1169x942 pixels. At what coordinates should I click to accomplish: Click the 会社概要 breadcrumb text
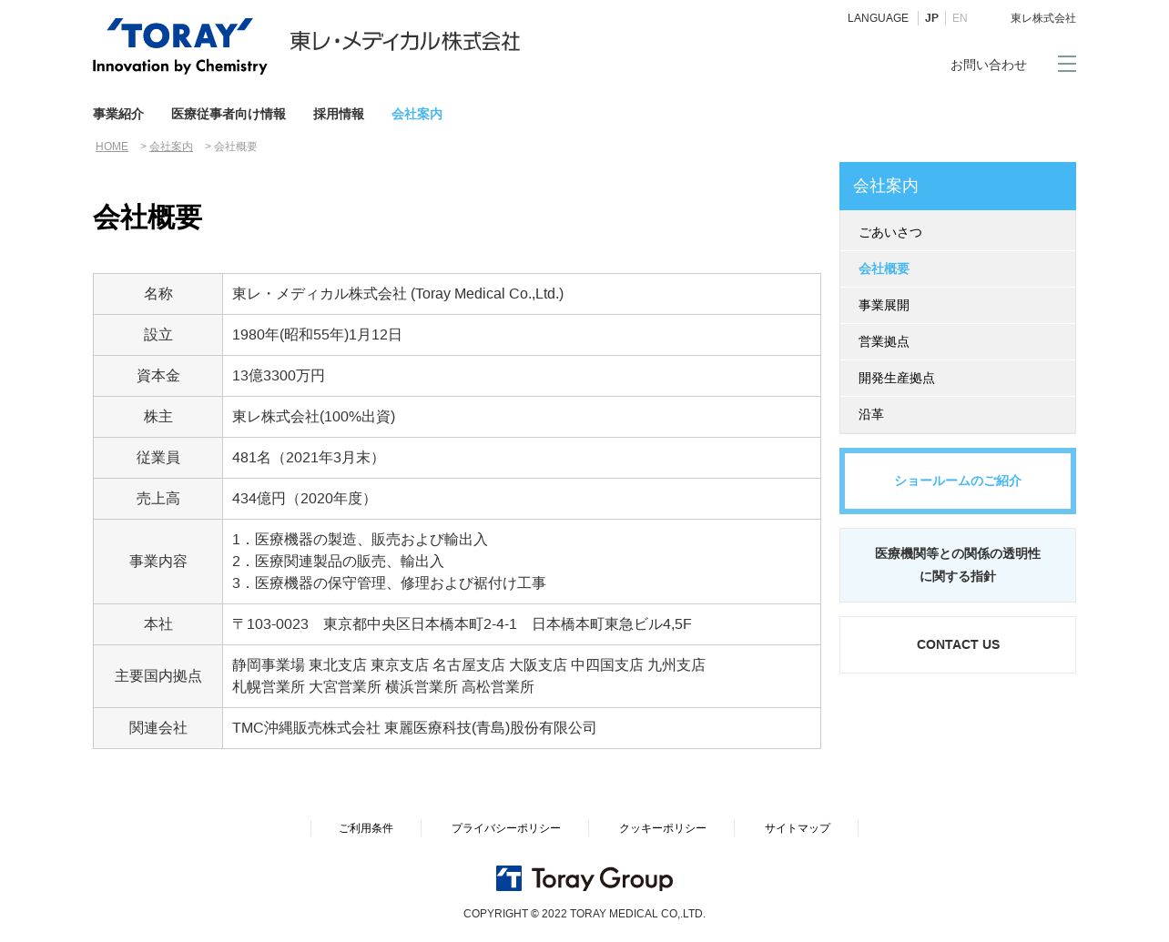point(236,147)
